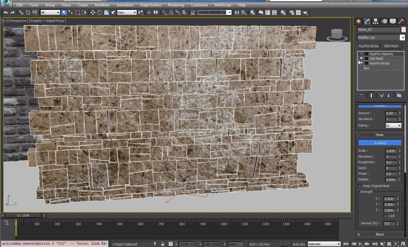Click Remove Modifier from Stack icon
This screenshot has width=408, height=247.
point(389,95)
